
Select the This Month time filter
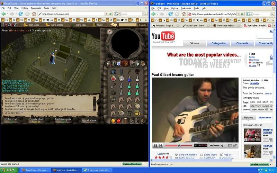[257, 63]
